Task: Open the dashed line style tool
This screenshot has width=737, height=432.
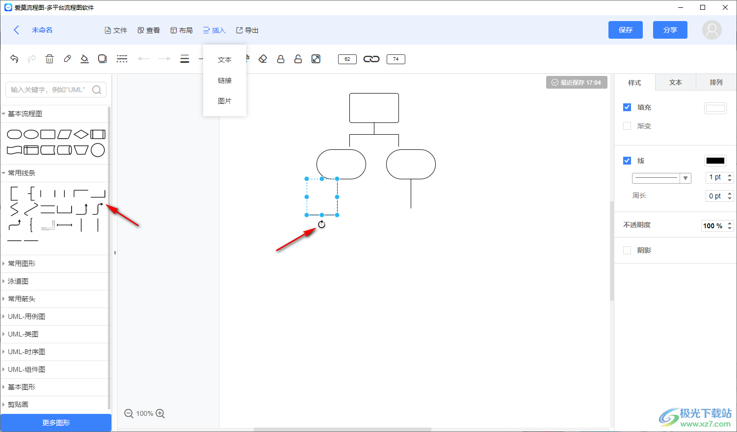Action: tap(122, 59)
